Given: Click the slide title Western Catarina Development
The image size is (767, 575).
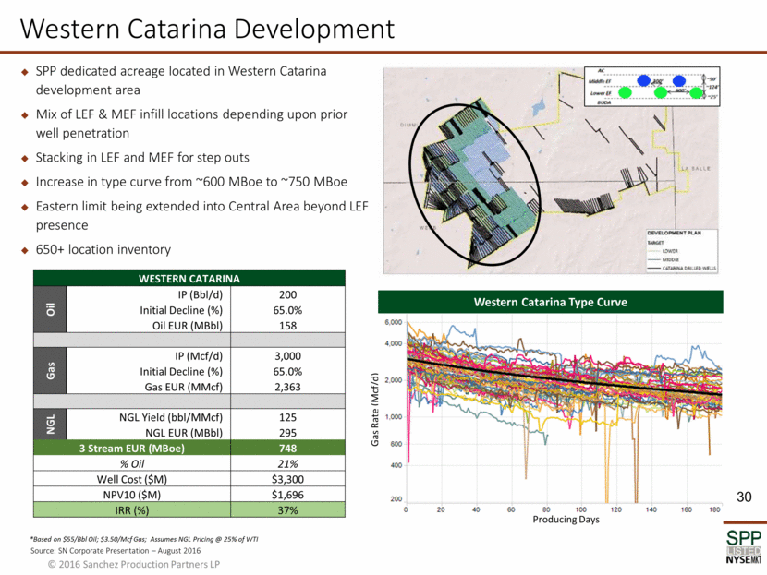Looking at the screenshot, I should tap(207, 29).
